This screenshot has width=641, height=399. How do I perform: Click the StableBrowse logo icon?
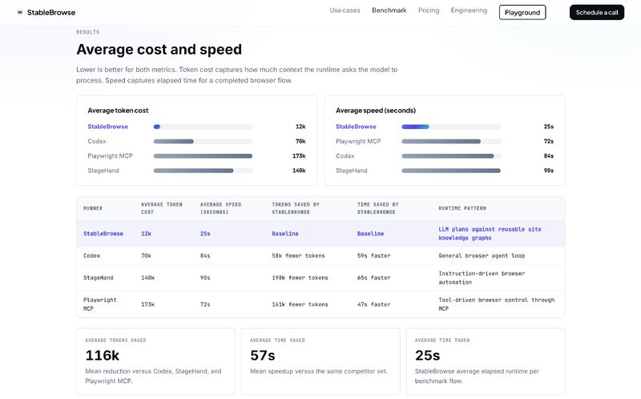(19, 13)
